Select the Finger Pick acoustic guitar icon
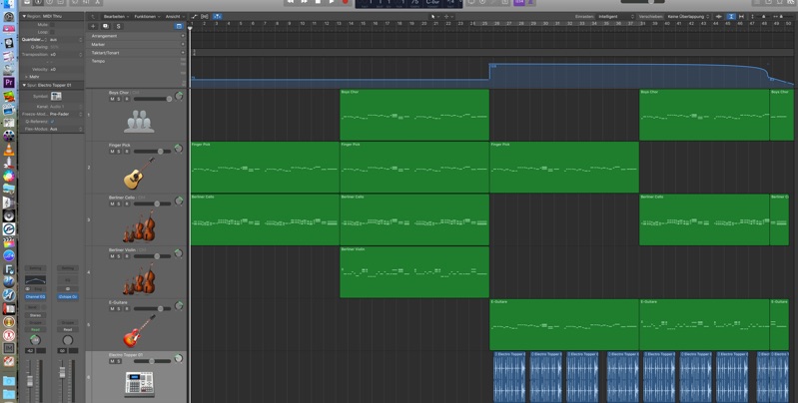Viewport: 798px width, 403px height. pos(139,173)
